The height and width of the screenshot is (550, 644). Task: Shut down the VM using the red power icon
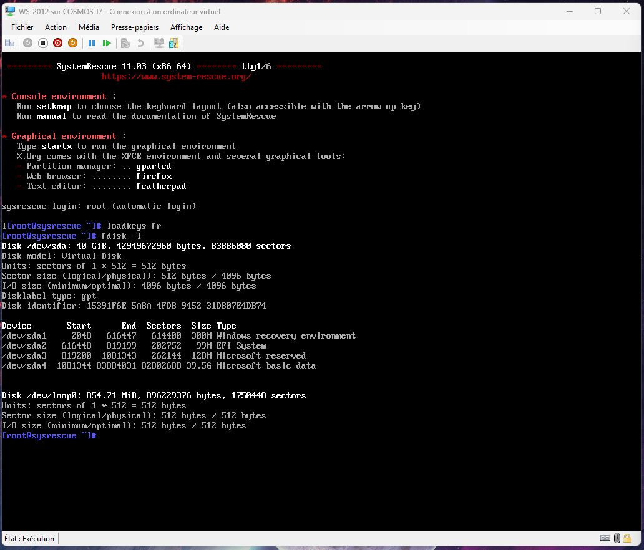[57, 43]
